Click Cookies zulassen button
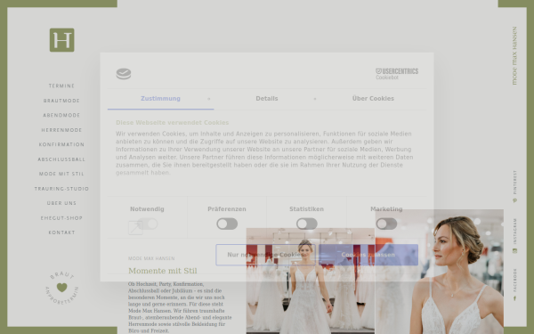Viewport: 534px width, 334px height. 368,255
